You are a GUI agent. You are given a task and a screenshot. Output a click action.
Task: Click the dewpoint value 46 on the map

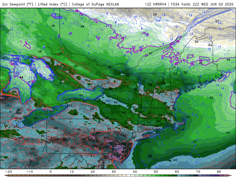pos(228,60)
